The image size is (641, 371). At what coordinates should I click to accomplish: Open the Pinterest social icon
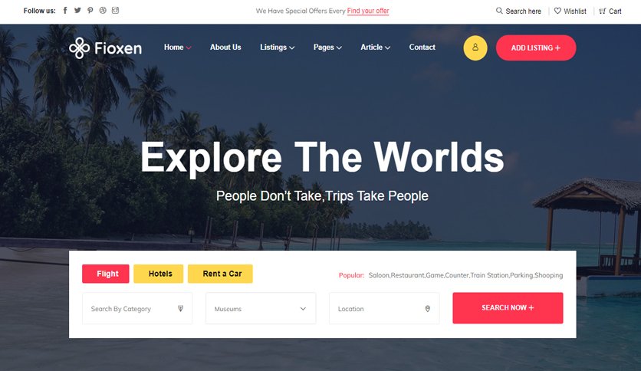click(x=90, y=11)
